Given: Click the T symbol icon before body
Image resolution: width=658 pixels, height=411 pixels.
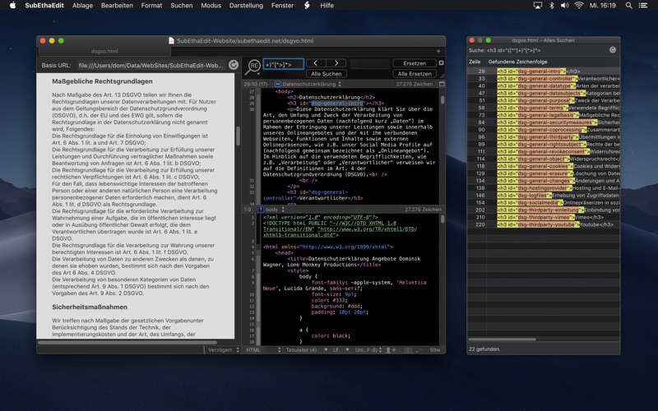Looking at the screenshot, I should click(x=261, y=210).
